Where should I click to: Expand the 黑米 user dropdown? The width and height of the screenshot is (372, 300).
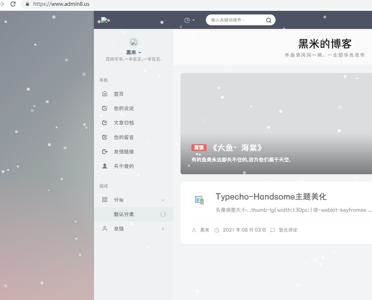pos(133,52)
